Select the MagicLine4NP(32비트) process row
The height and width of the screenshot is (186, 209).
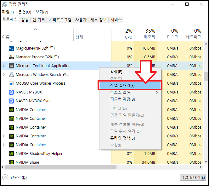[x=102, y=48]
